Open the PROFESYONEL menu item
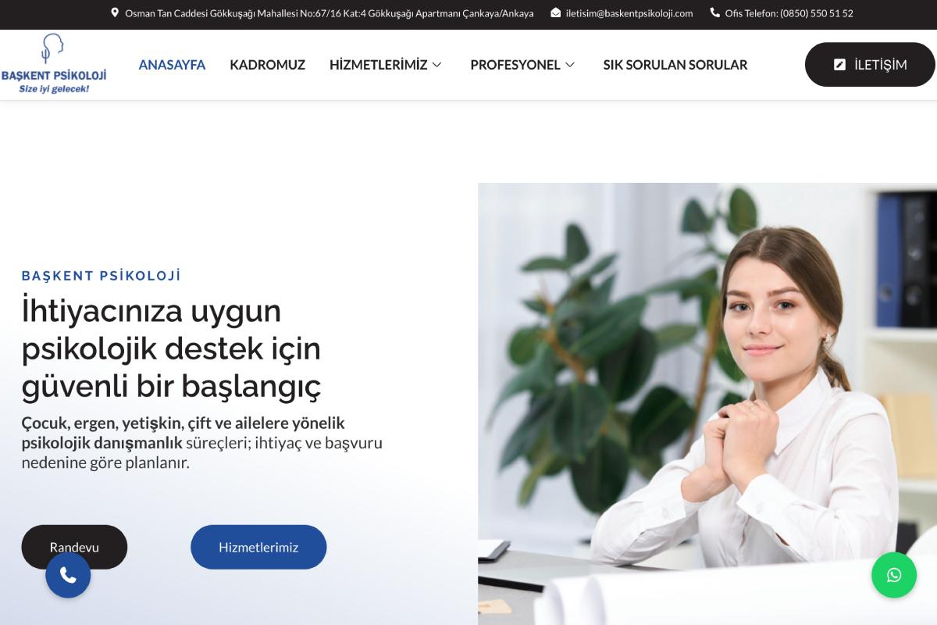 pos(515,65)
